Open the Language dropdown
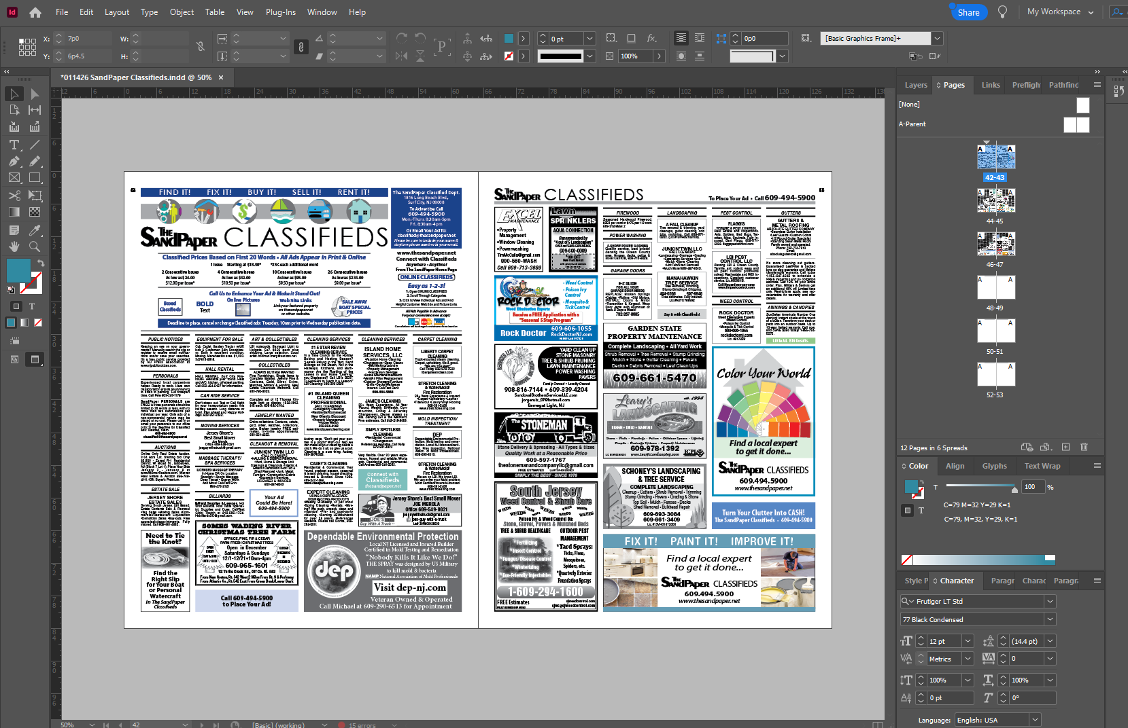The image size is (1128, 728). point(1035,720)
